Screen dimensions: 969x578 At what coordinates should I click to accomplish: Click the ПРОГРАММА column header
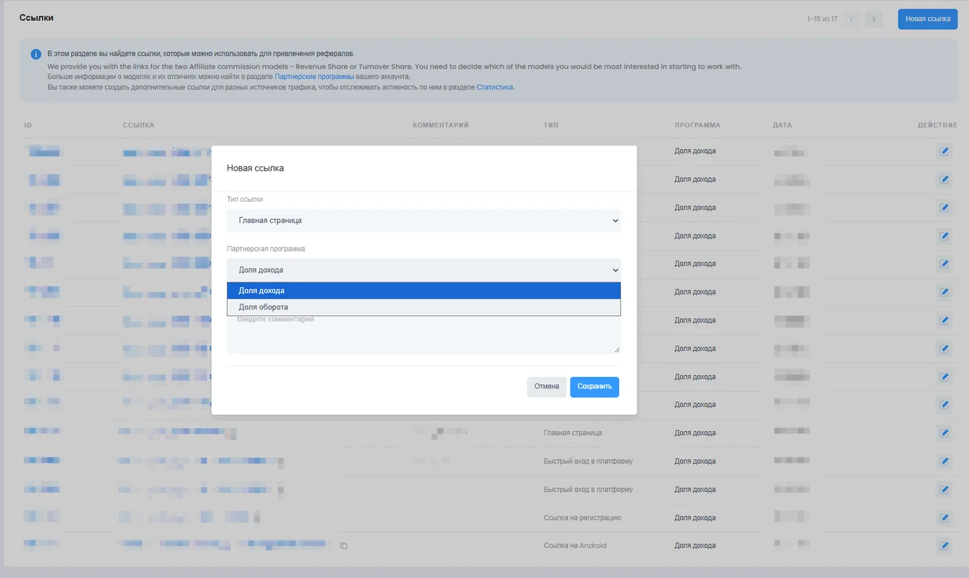click(697, 125)
